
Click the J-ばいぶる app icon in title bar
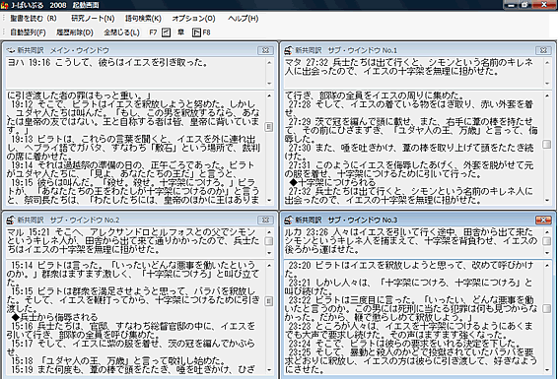point(4,5)
